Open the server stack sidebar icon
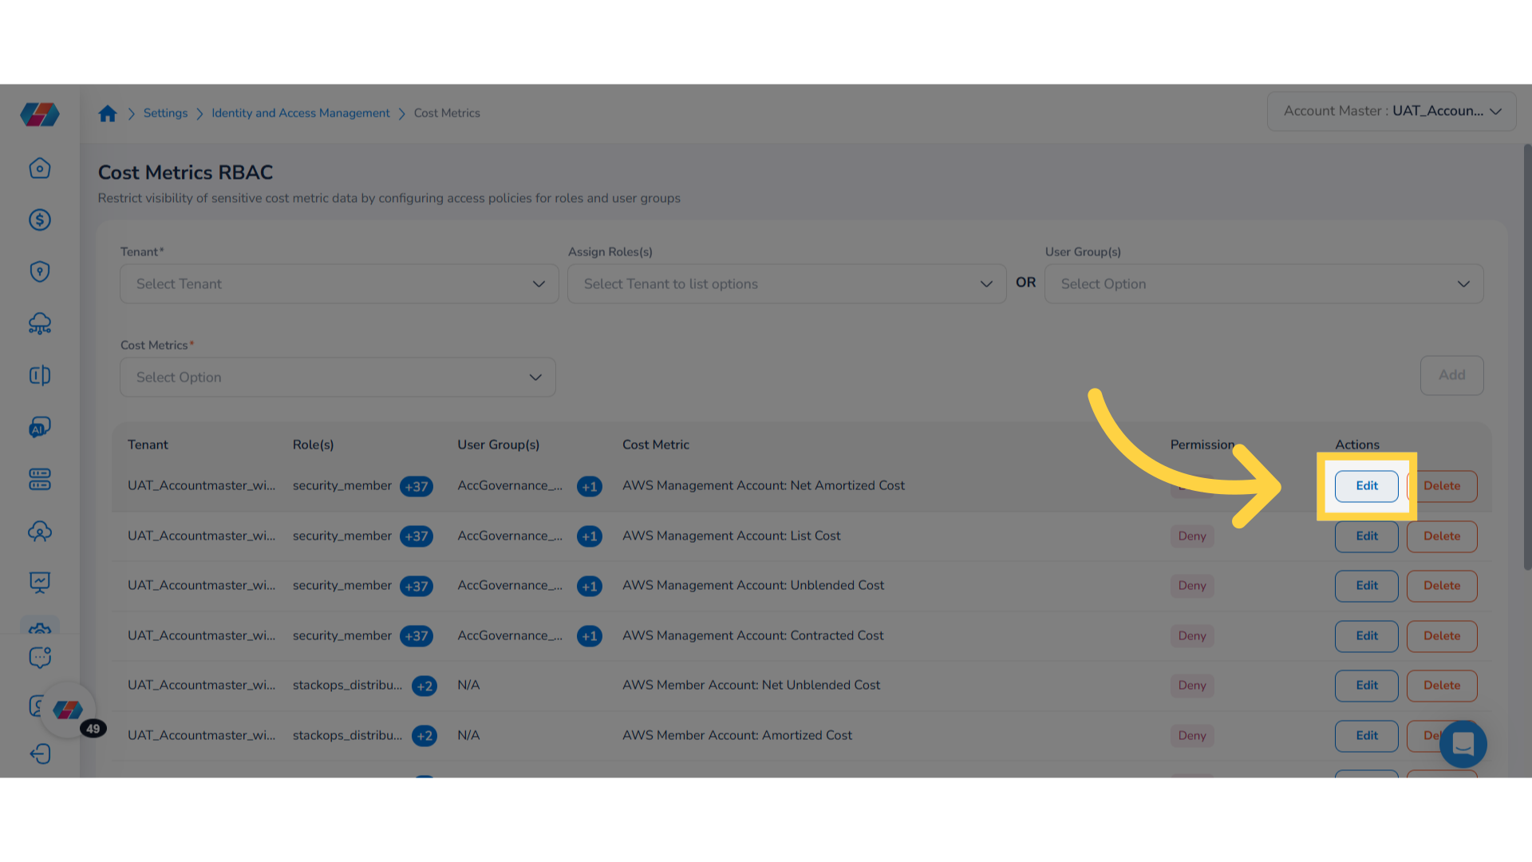 click(x=40, y=480)
